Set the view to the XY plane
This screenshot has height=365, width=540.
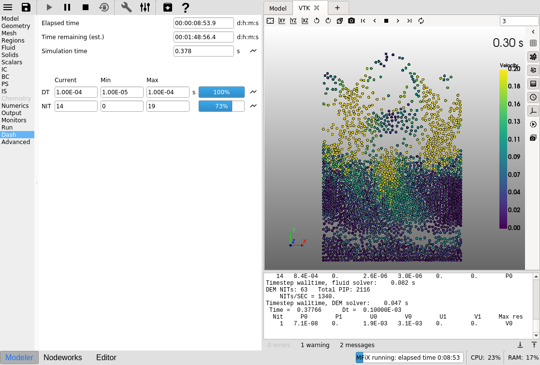click(282, 21)
